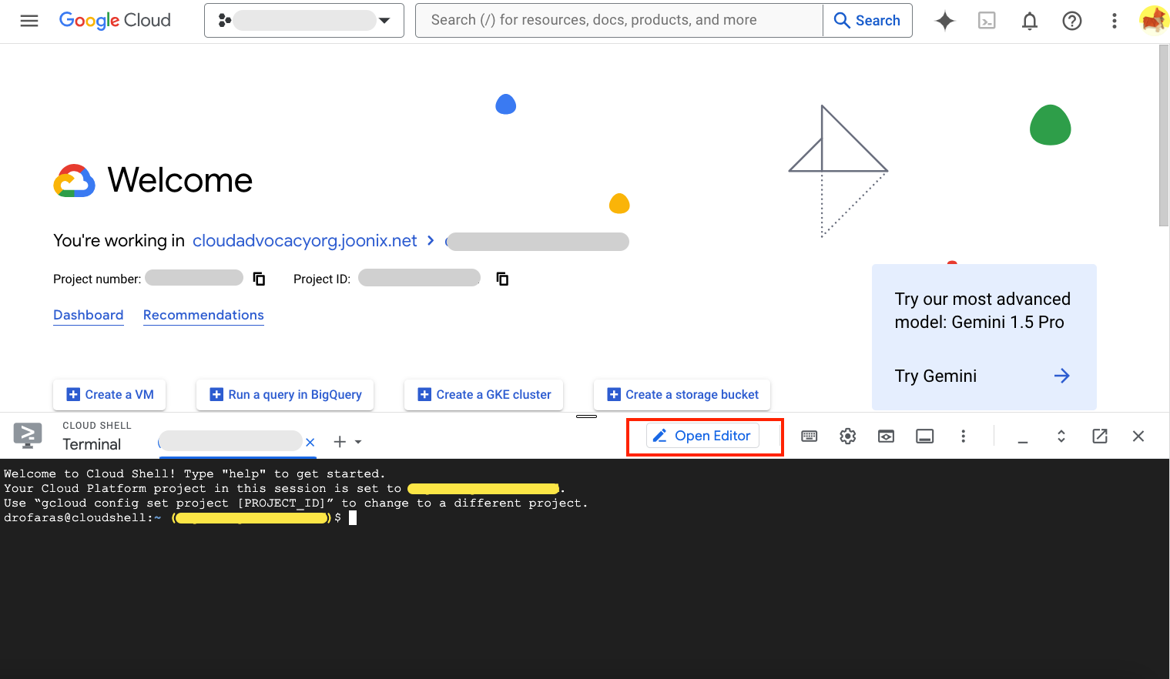
Task: Open notifications bell icon
Action: [1029, 21]
